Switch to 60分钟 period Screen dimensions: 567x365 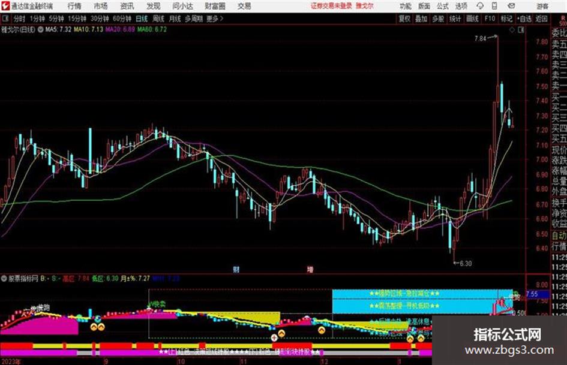[122, 19]
